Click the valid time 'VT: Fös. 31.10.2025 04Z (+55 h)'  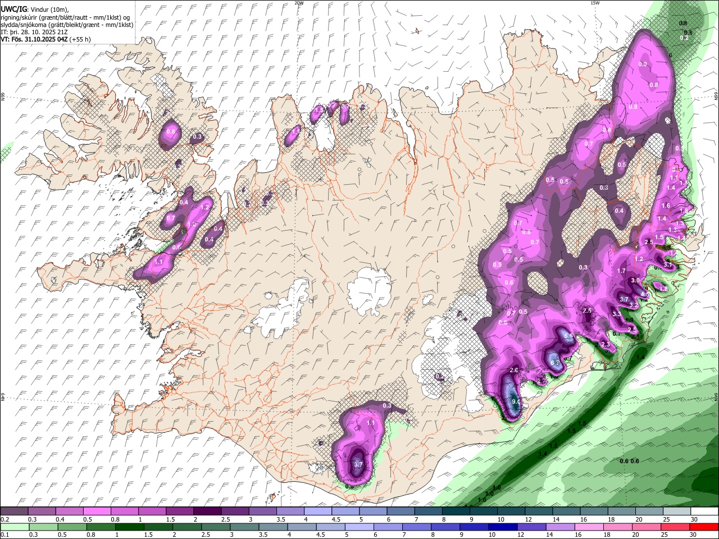(x=45, y=39)
